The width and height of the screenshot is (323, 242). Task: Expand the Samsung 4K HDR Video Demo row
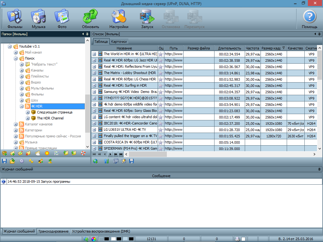click(x=94, y=92)
